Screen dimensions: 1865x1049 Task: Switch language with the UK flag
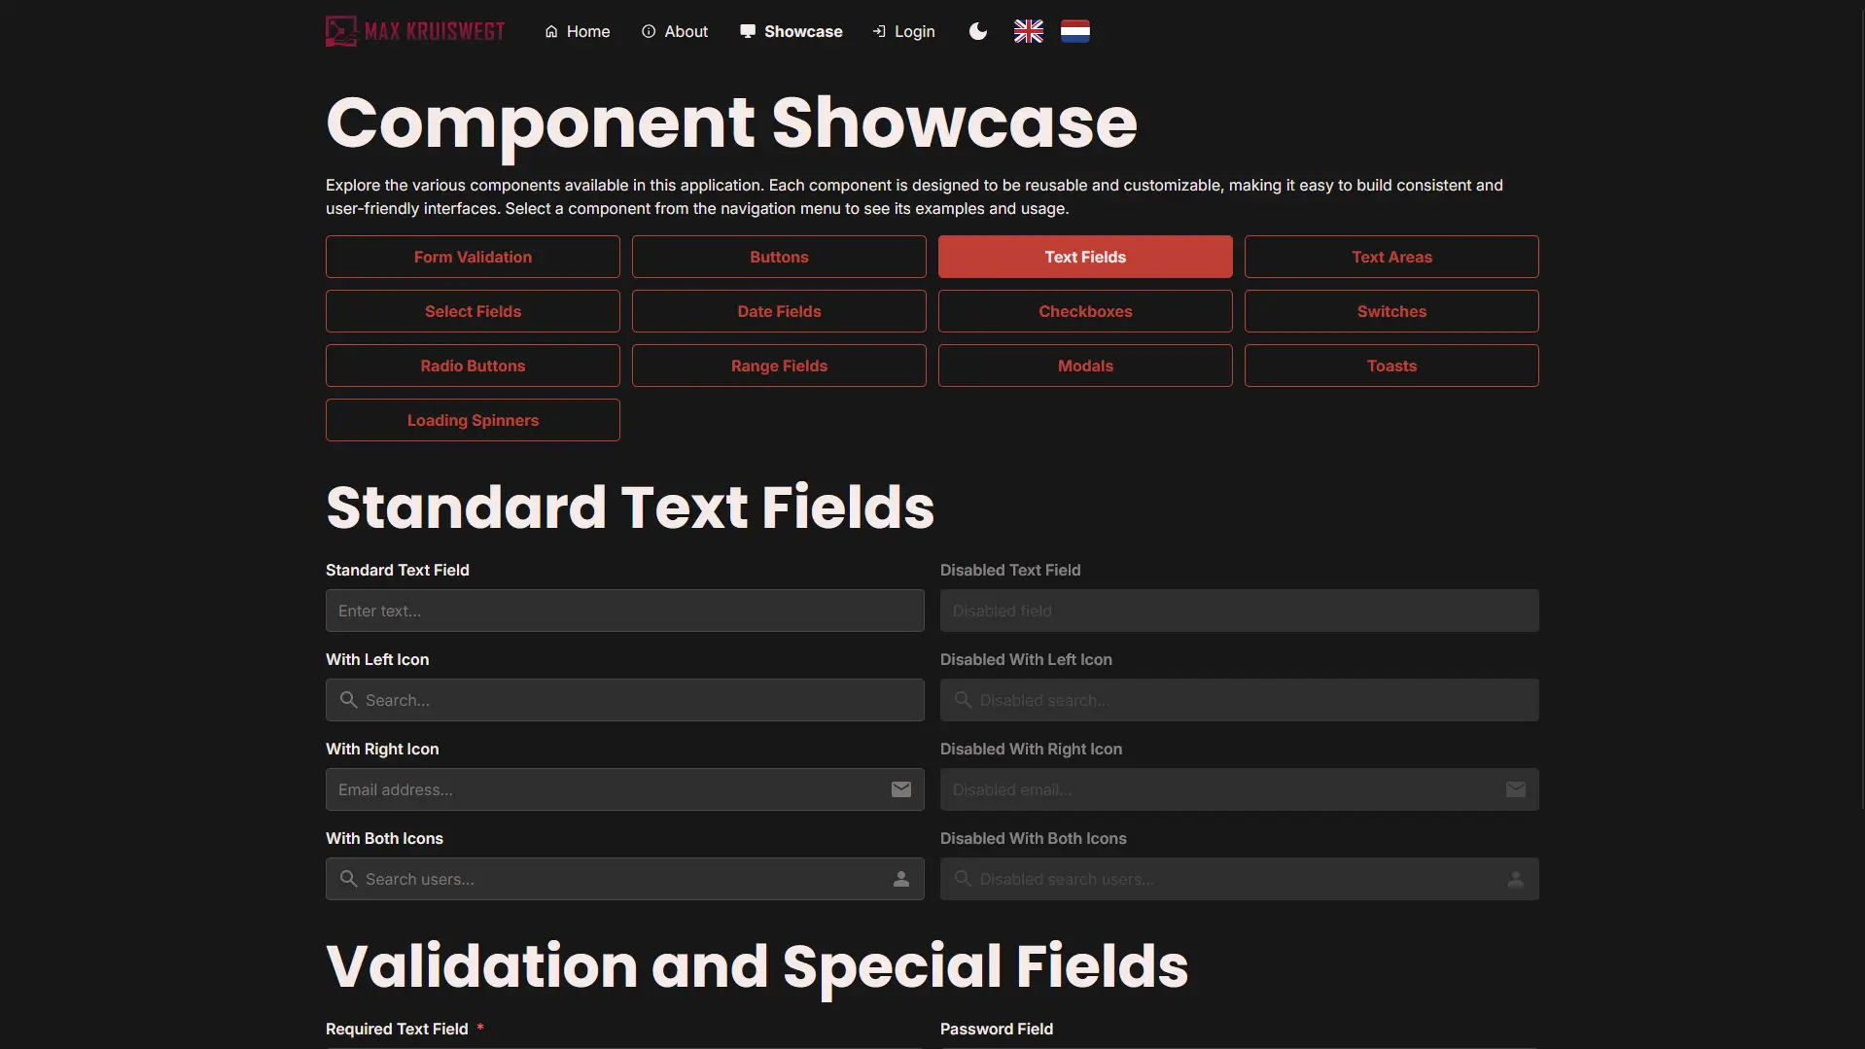coord(1028,31)
